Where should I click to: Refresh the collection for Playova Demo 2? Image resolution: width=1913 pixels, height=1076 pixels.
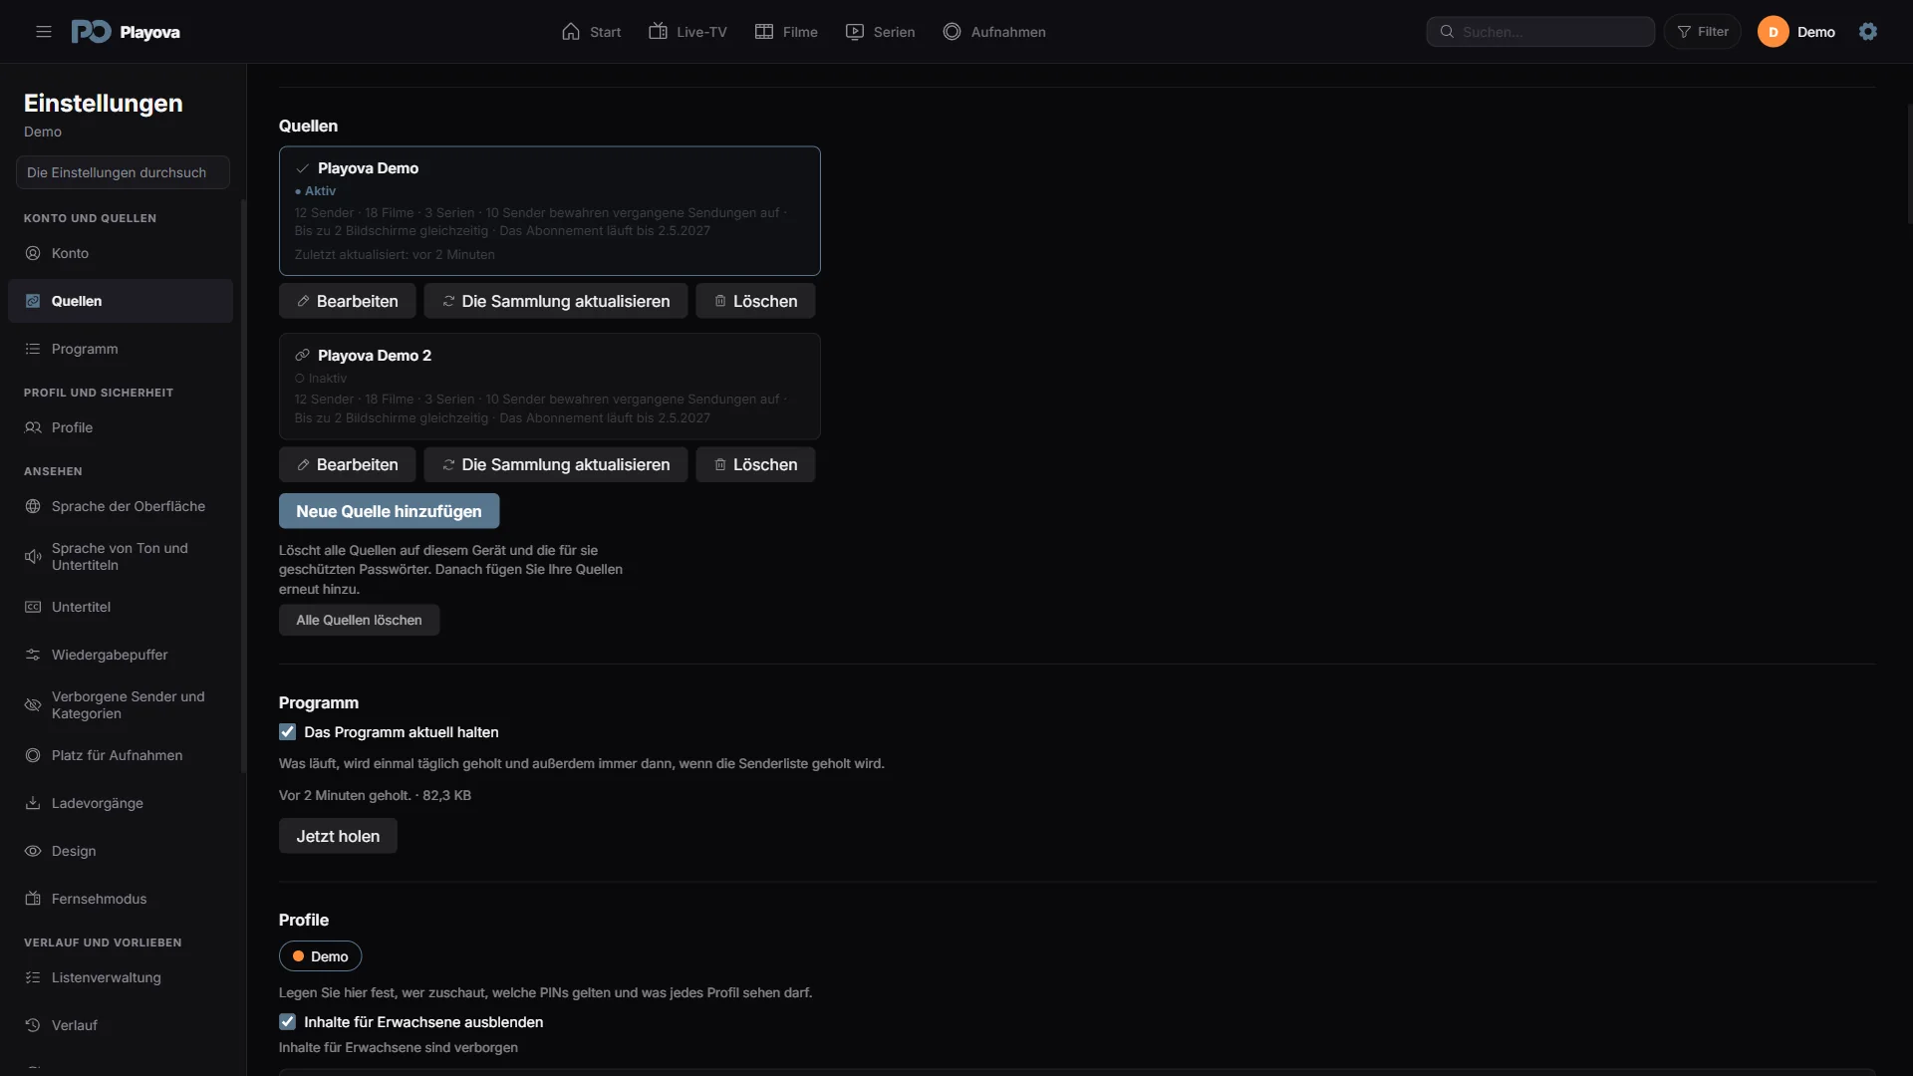tap(556, 464)
